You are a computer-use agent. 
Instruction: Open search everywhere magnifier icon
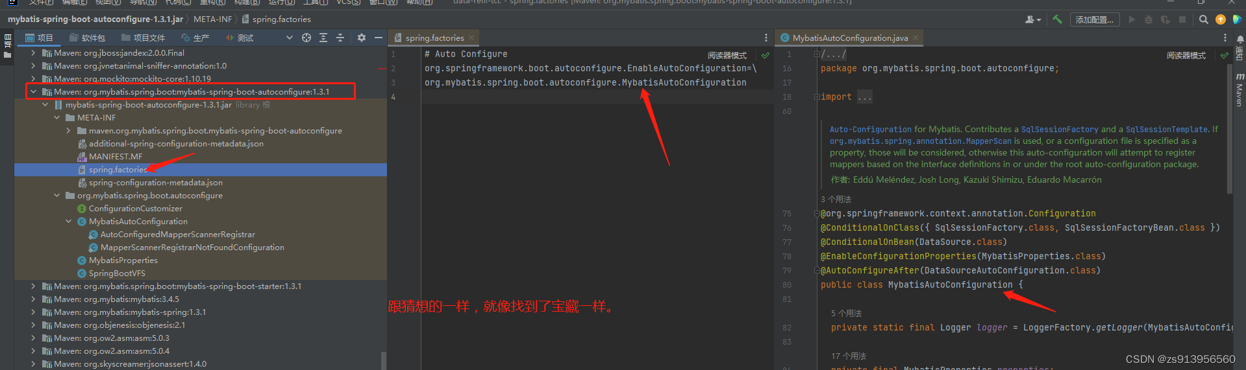click(1203, 19)
